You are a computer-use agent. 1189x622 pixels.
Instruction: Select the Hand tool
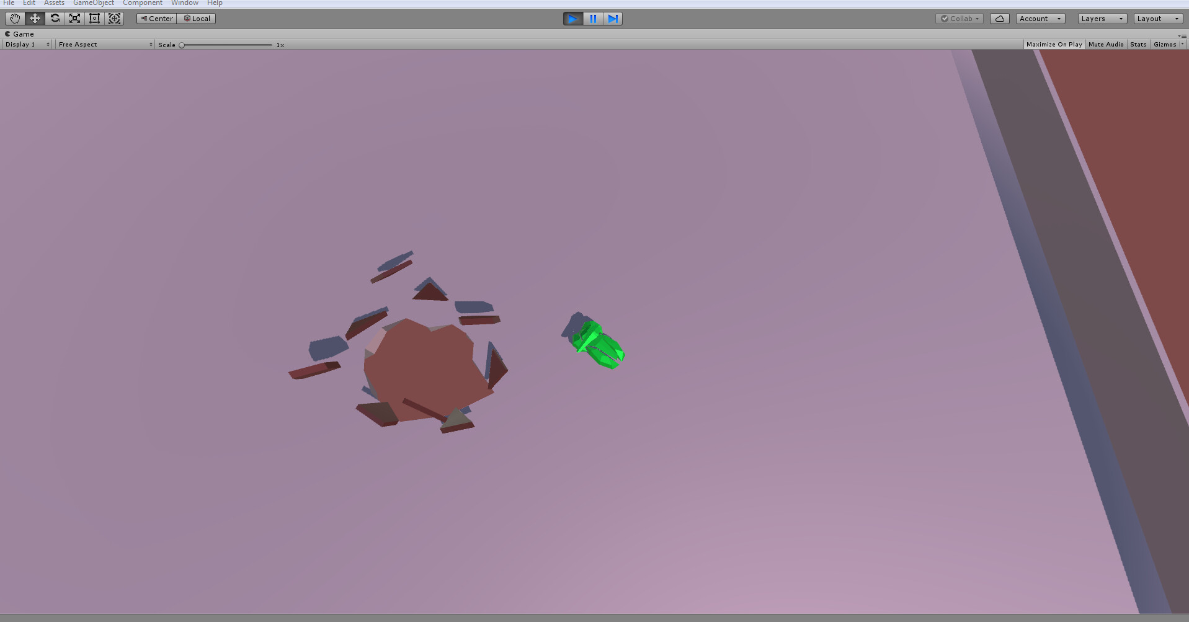pyautogui.click(x=15, y=19)
